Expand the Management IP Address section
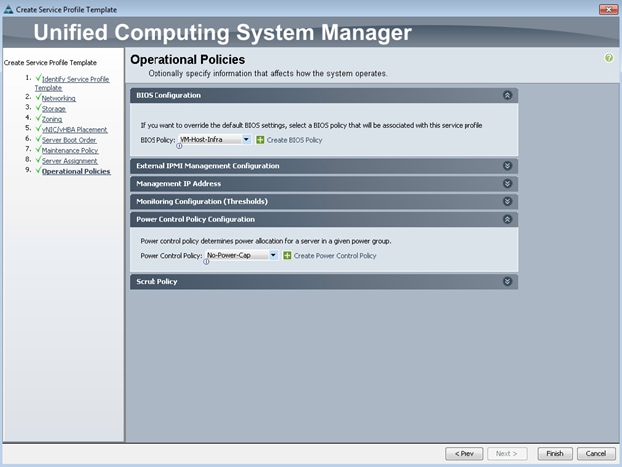 507,184
